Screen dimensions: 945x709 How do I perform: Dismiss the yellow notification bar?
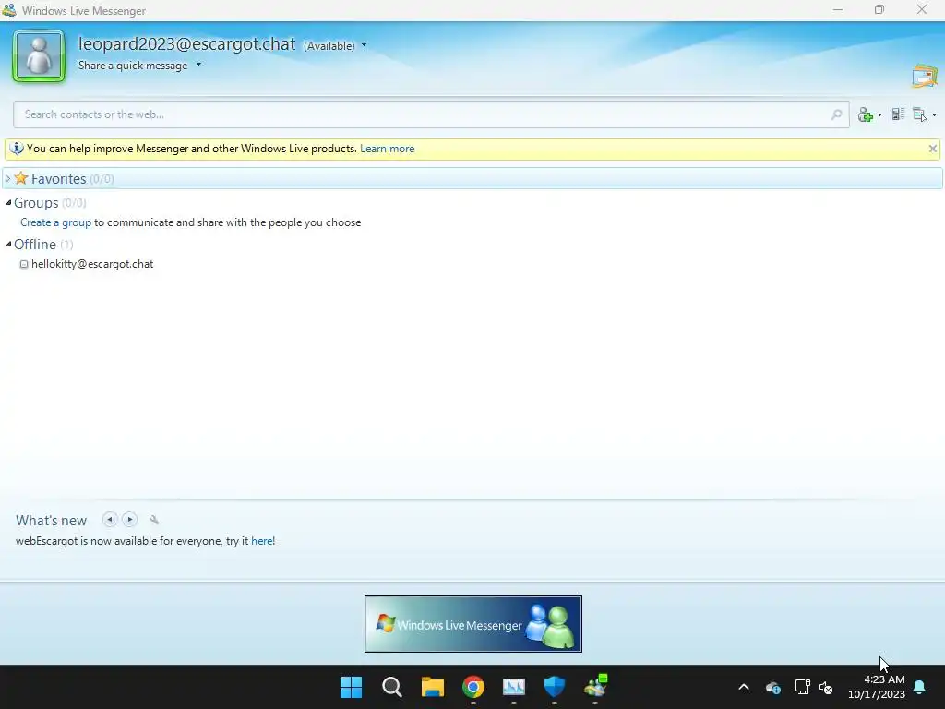tap(932, 149)
